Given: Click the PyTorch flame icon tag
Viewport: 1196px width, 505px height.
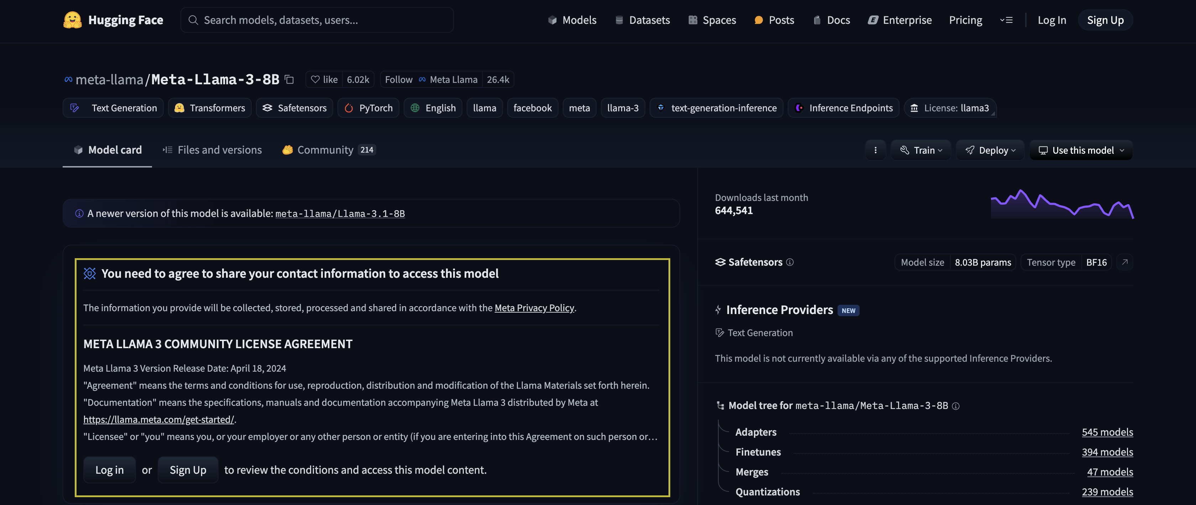Looking at the screenshot, I should coord(349,108).
